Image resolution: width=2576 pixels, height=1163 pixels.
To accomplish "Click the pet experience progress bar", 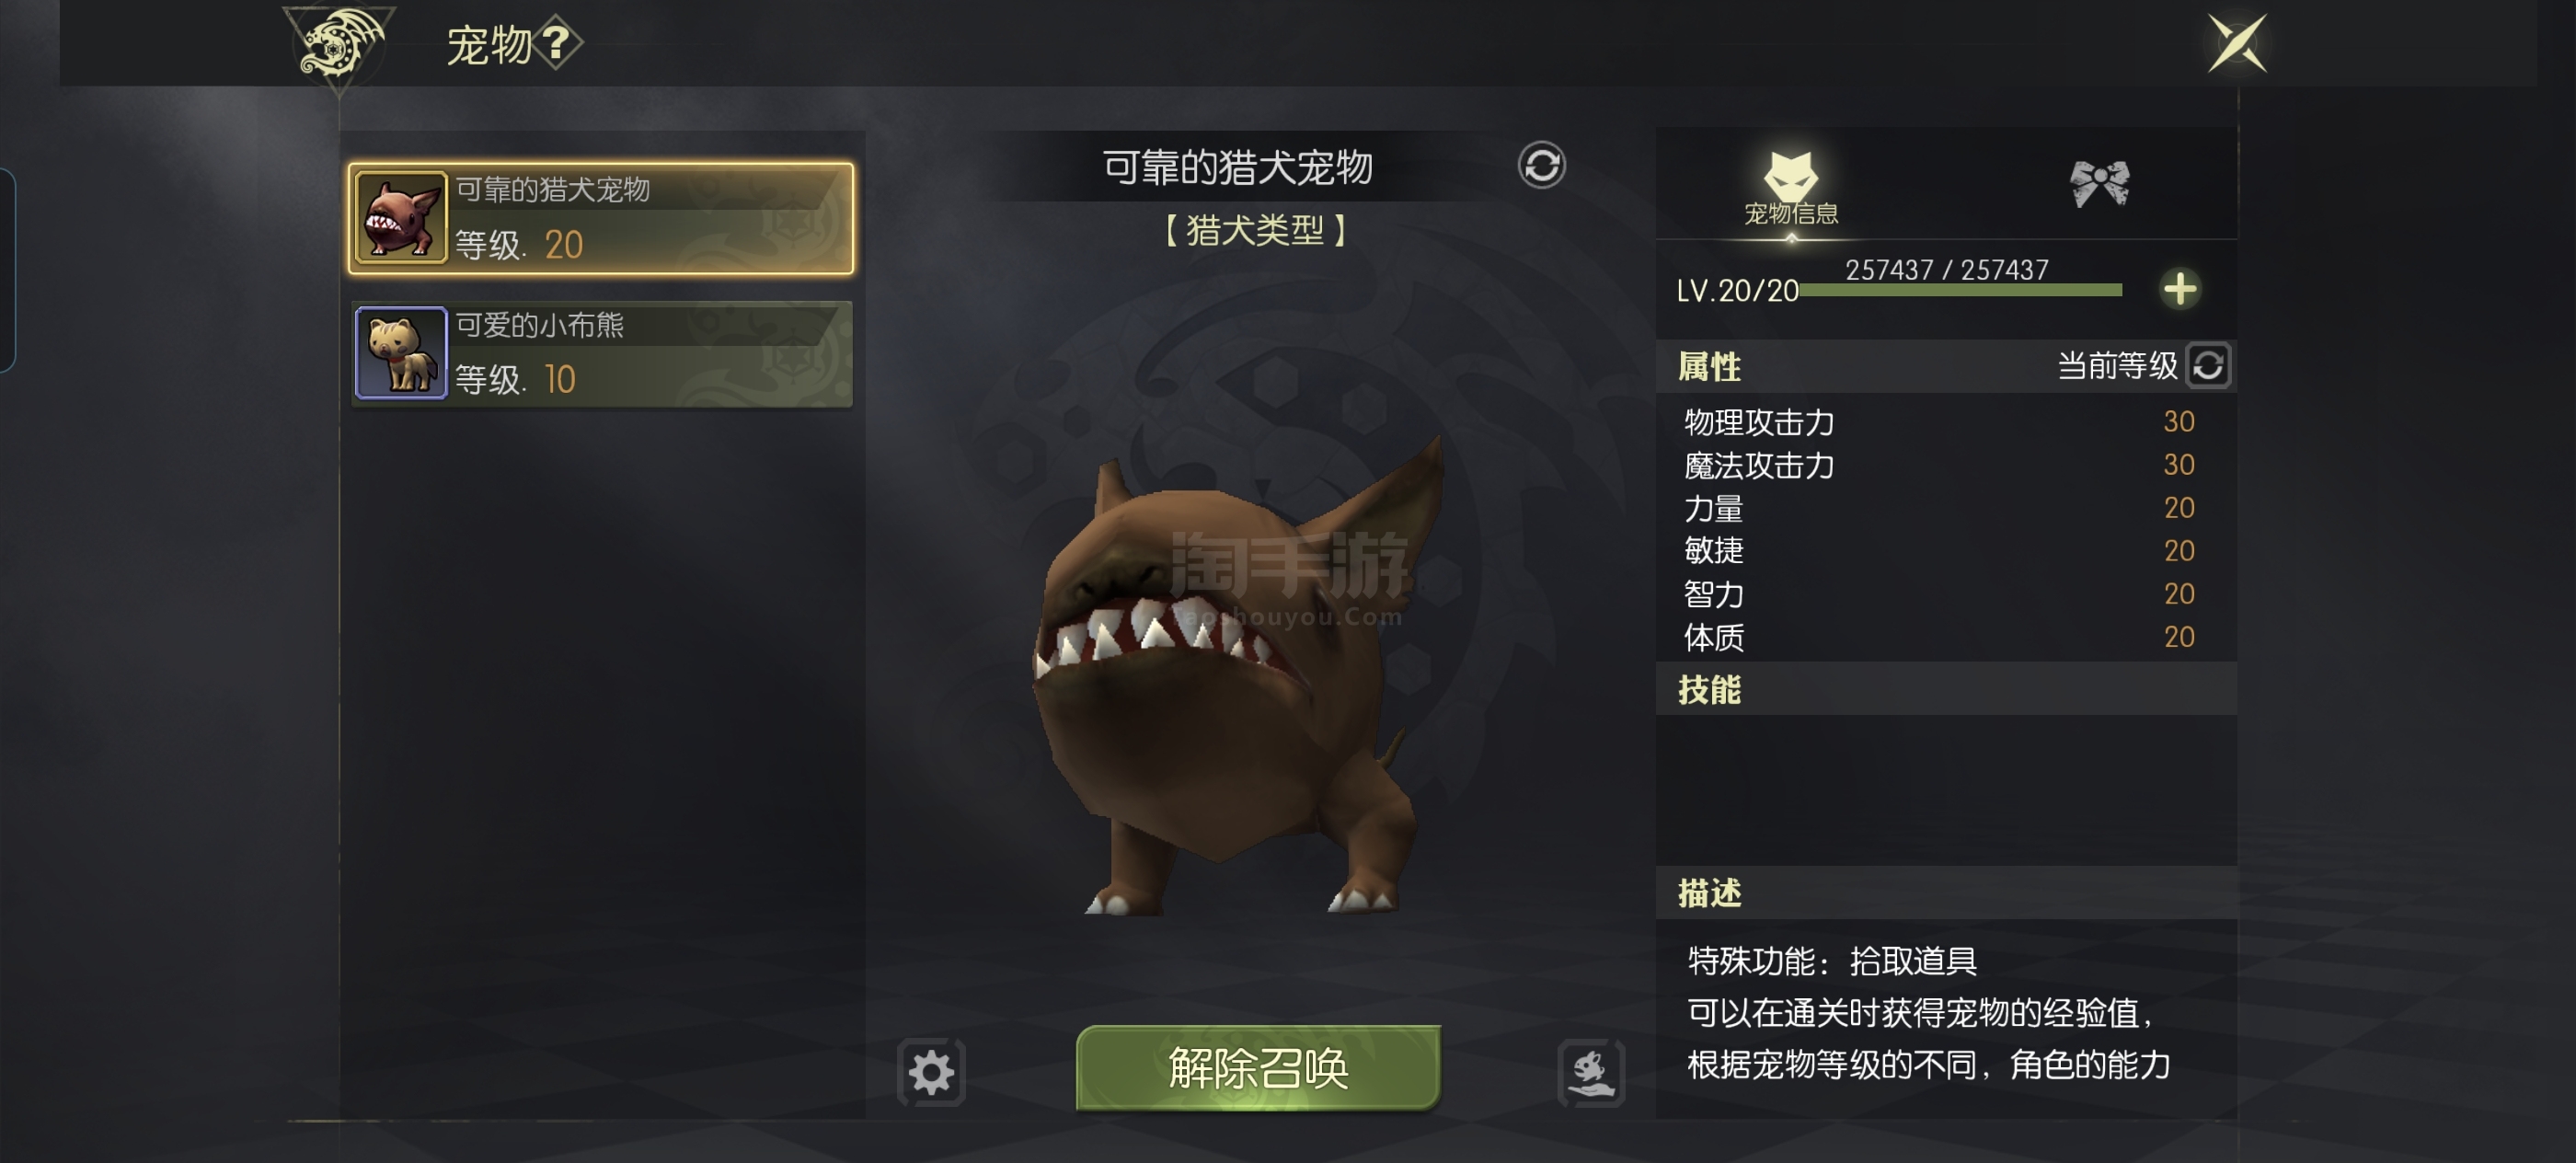I will tap(1960, 290).
